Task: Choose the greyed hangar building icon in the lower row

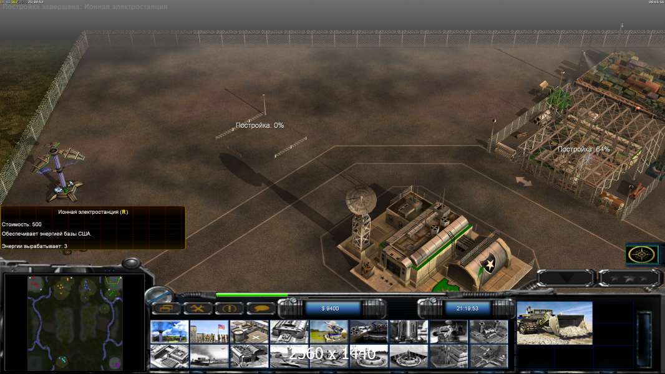Action: [250, 356]
